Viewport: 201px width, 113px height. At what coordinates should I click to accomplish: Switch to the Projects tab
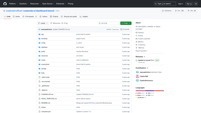(x=54, y=17)
